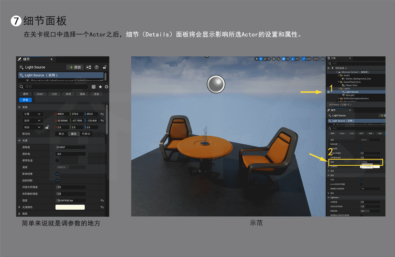Enable the 使用色温 checkbox

(x=57, y=160)
